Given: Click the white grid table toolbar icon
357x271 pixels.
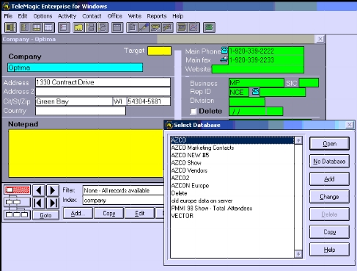Looking at the screenshot, I should tap(48, 27).
